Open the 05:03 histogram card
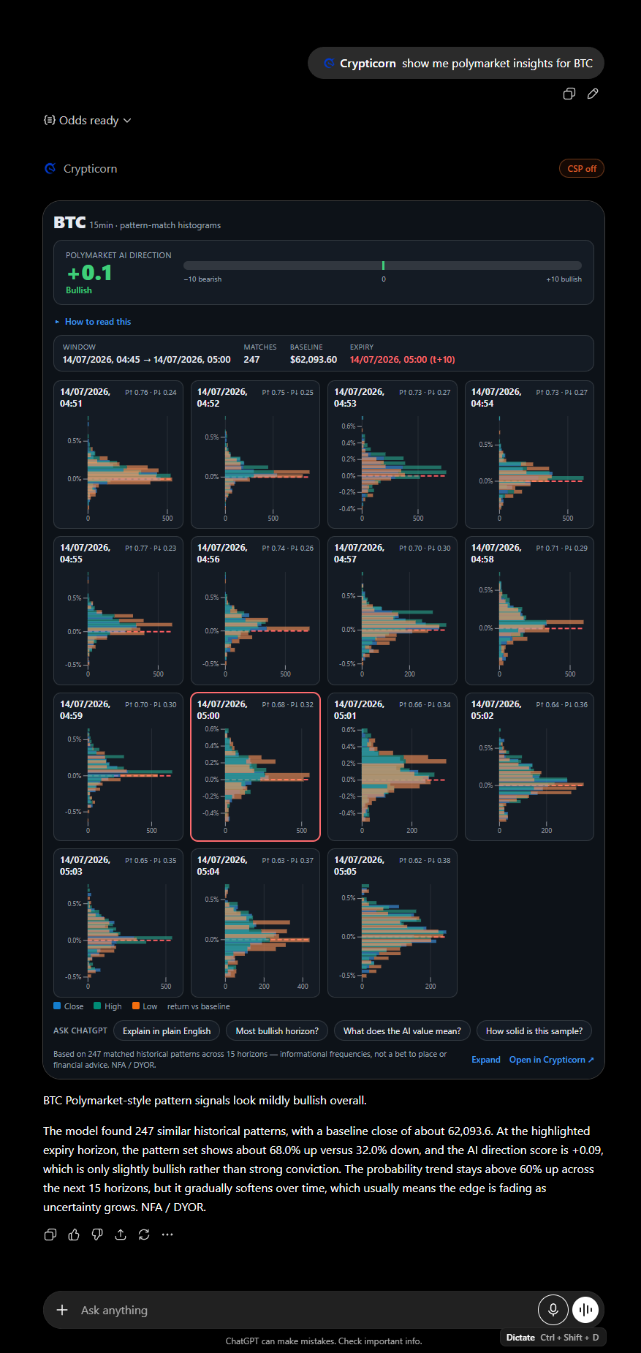 (118, 923)
